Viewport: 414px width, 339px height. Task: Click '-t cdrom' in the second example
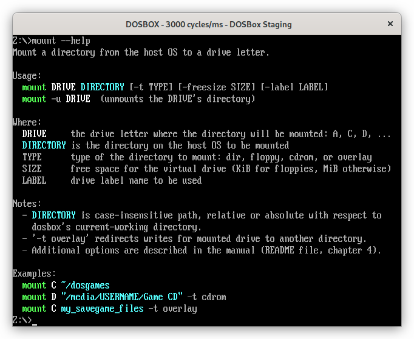pos(207,297)
